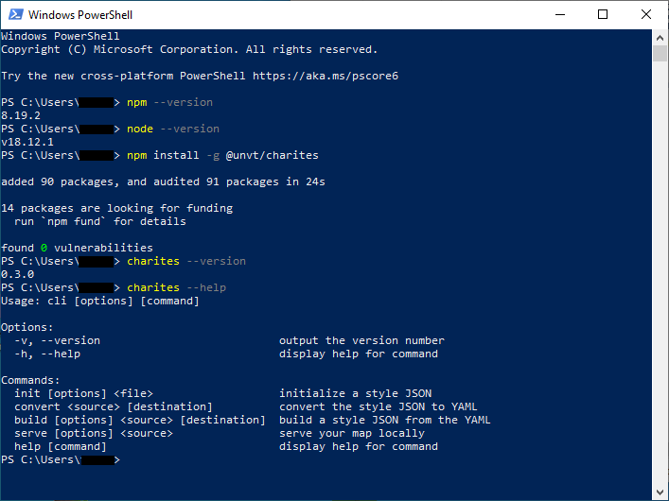
Task: Close the Windows PowerShell window
Action: tap(645, 15)
